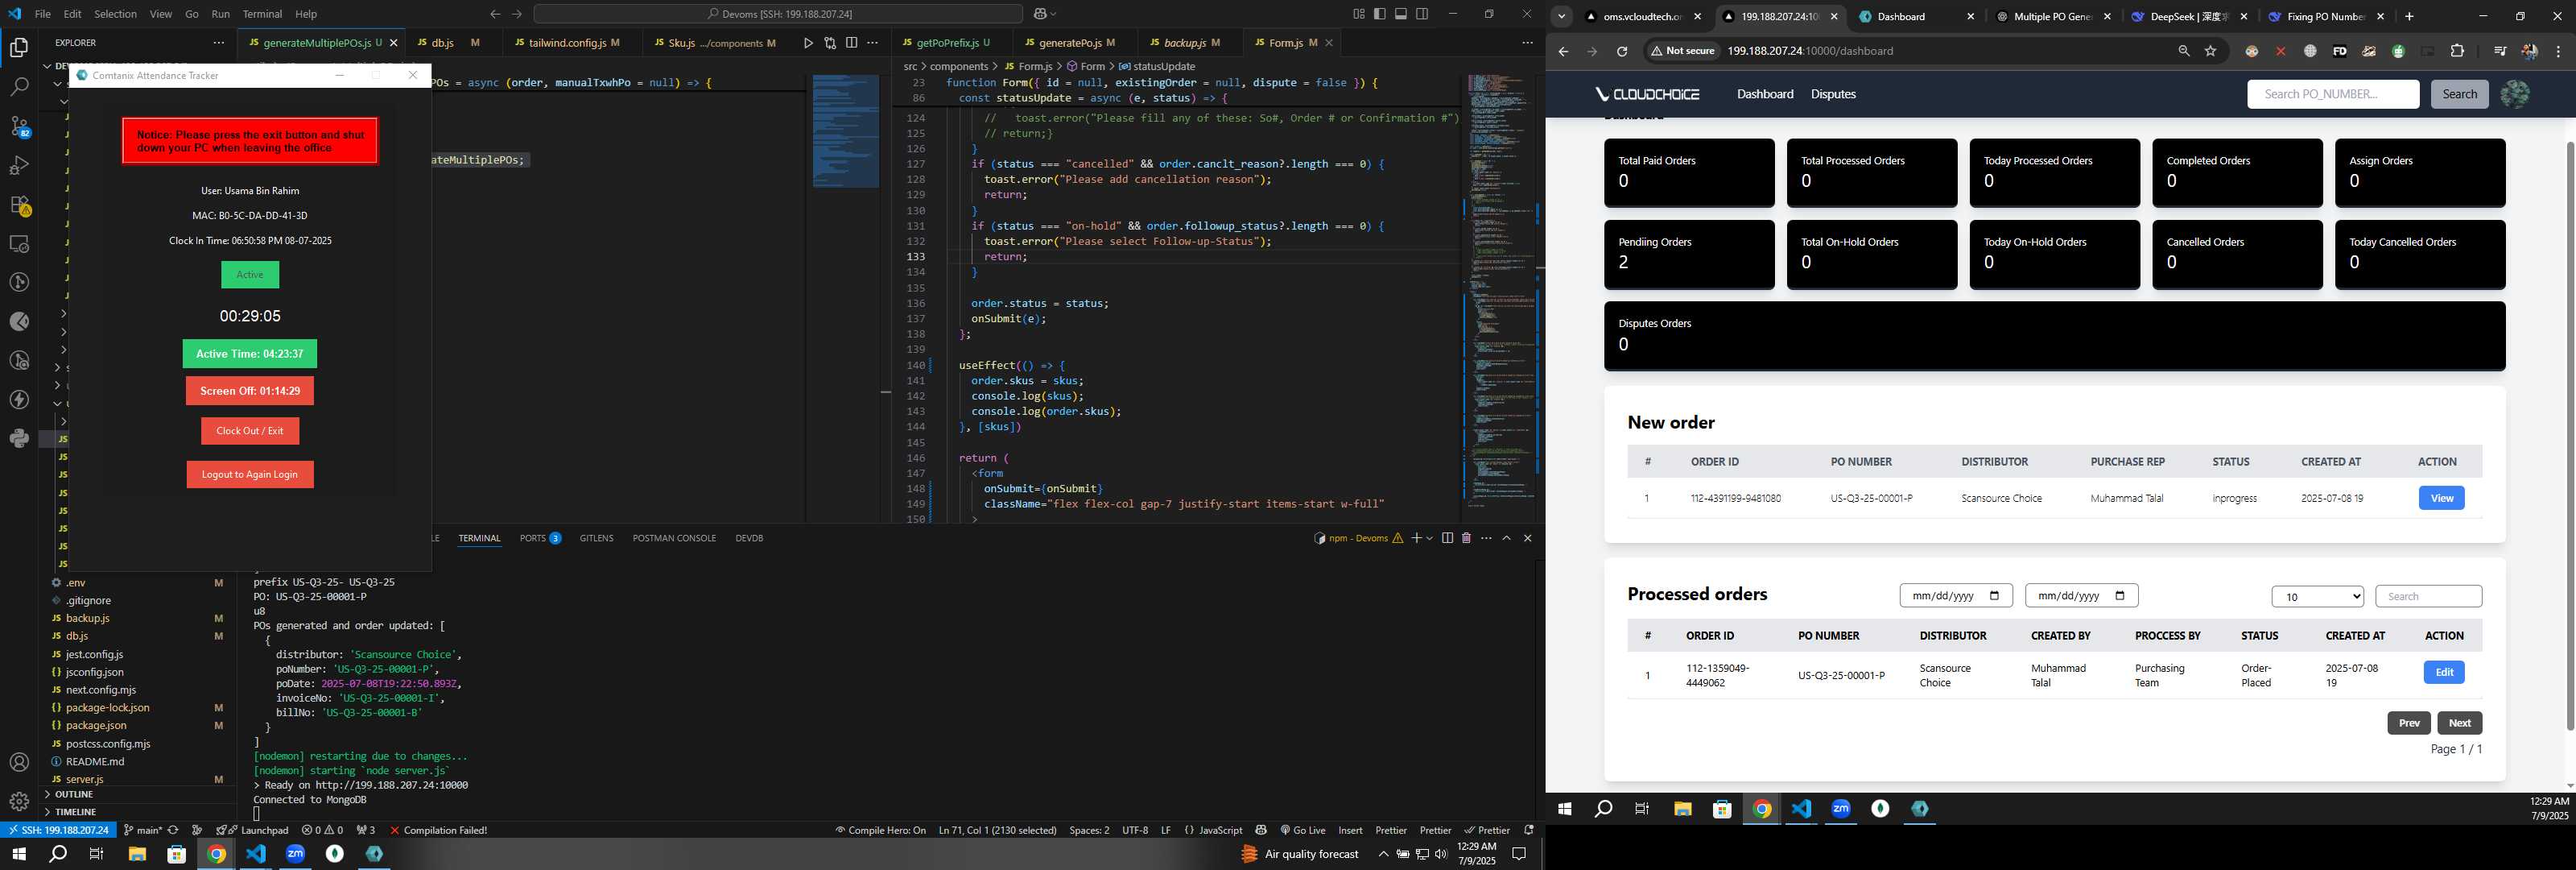The width and height of the screenshot is (2576, 870).
Task: Open the notifications bell in VS Code status bar
Action: [1528, 830]
